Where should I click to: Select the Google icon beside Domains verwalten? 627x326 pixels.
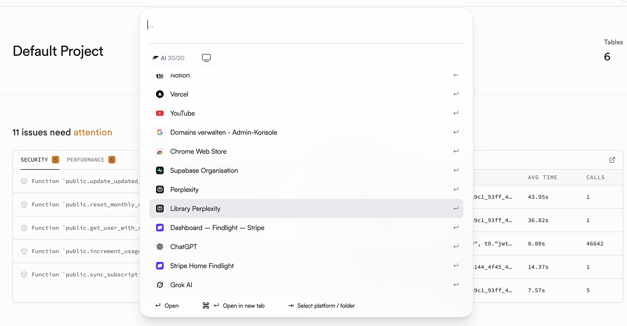(x=160, y=132)
